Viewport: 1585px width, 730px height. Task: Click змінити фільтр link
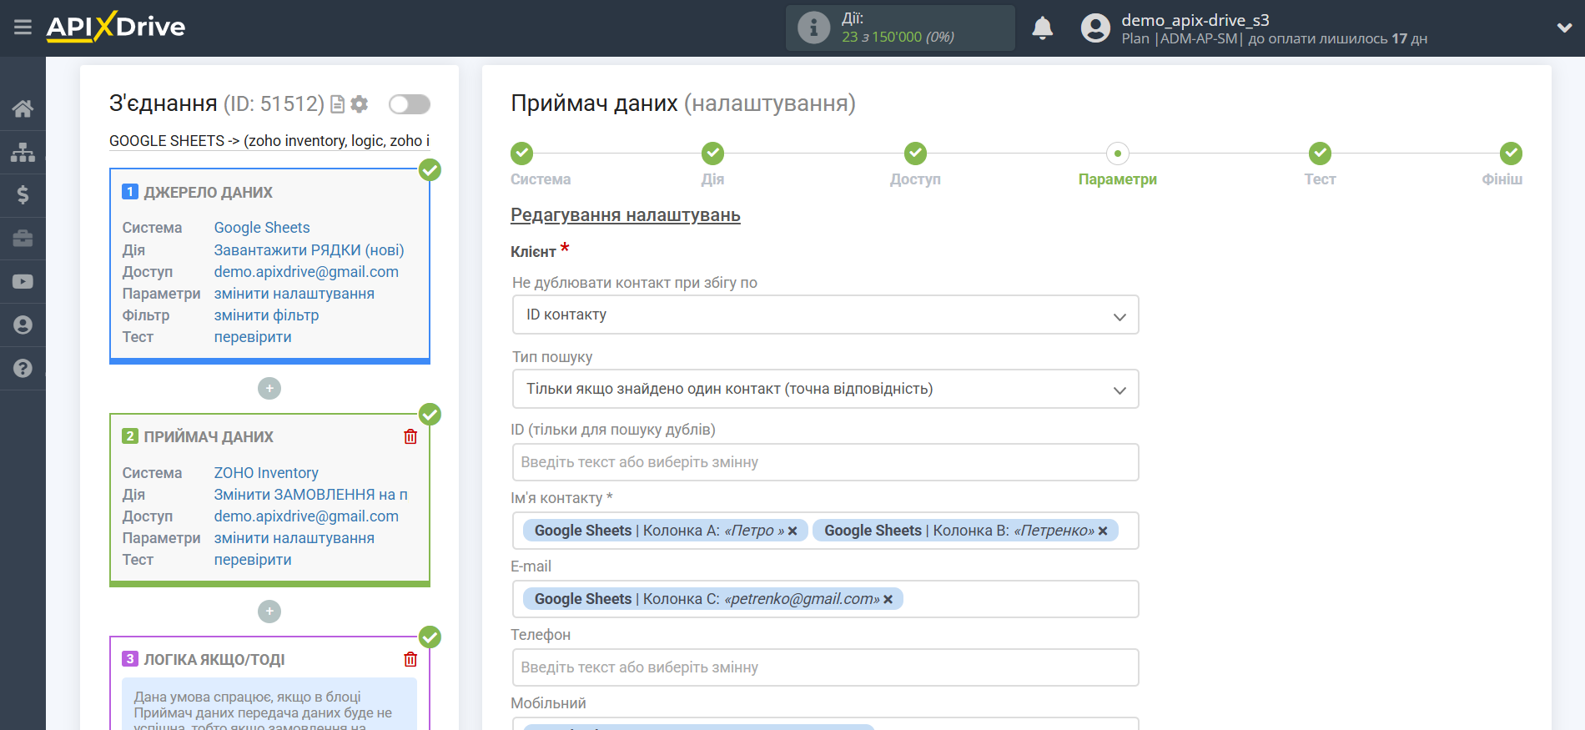[266, 315]
